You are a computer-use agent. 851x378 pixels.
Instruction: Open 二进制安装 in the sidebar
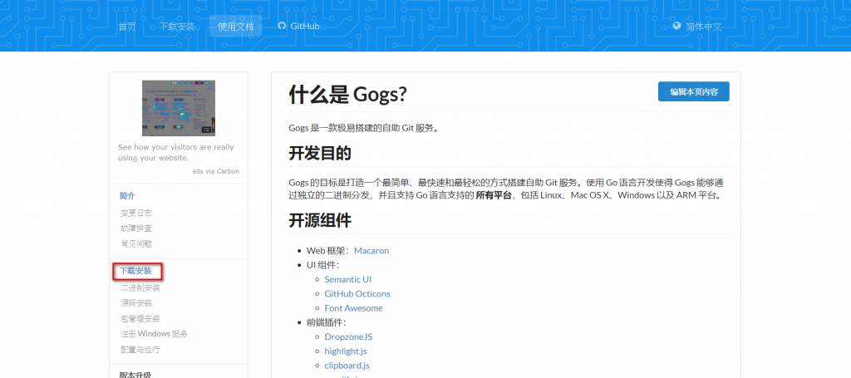tap(140, 287)
